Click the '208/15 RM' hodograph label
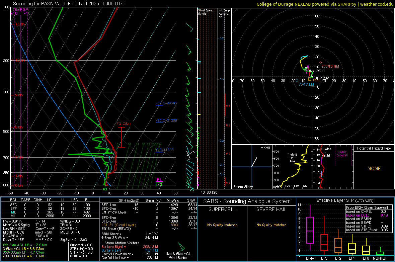Viewport: 395px width, 262px height. point(330,66)
